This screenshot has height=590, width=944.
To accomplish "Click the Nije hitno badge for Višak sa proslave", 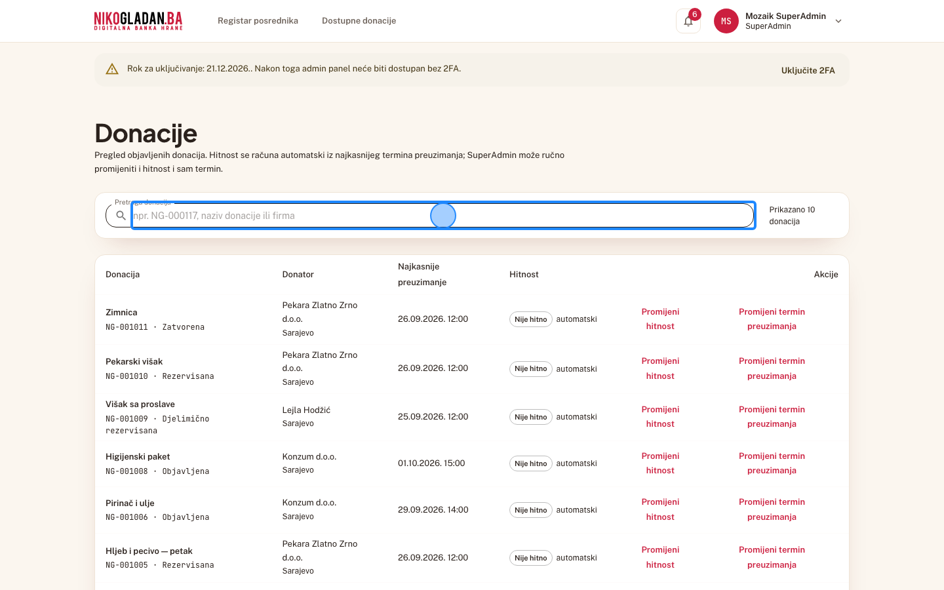I will click(531, 417).
